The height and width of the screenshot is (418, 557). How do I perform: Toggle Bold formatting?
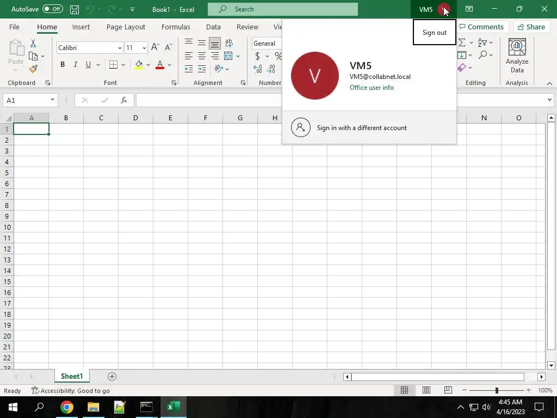pos(63,64)
